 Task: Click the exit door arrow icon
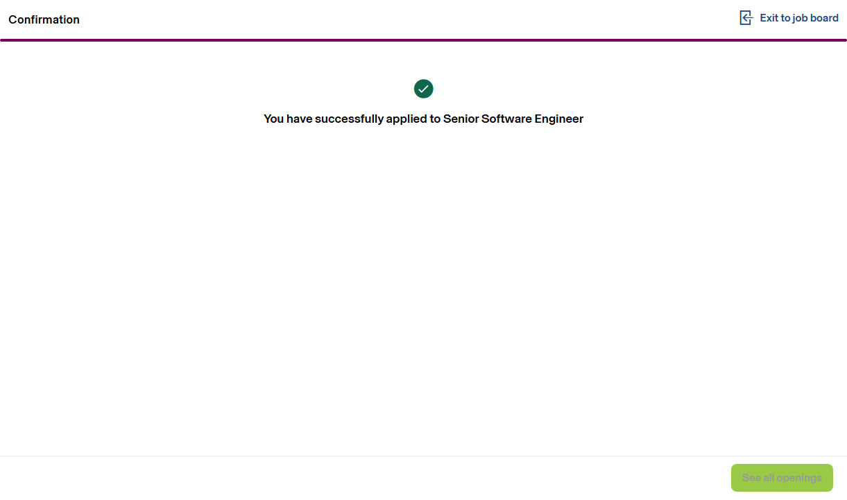[746, 18]
